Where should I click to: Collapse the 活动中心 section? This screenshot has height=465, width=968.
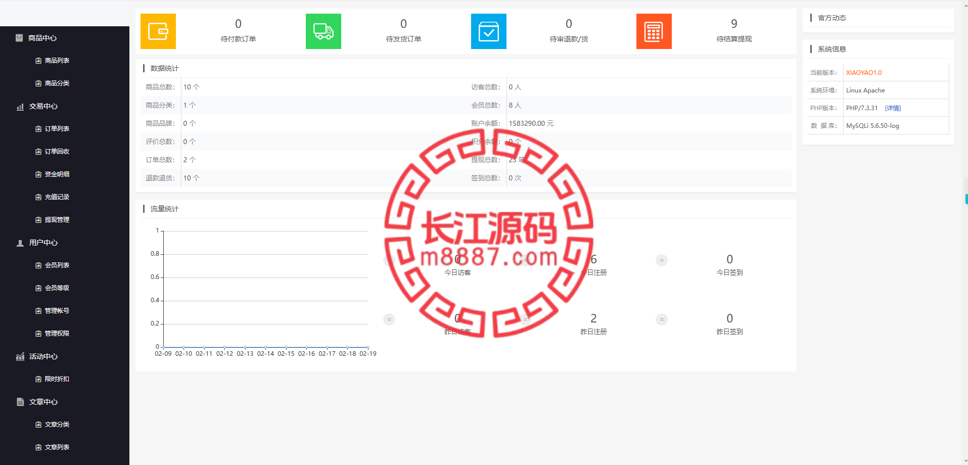[x=43, y=356]
